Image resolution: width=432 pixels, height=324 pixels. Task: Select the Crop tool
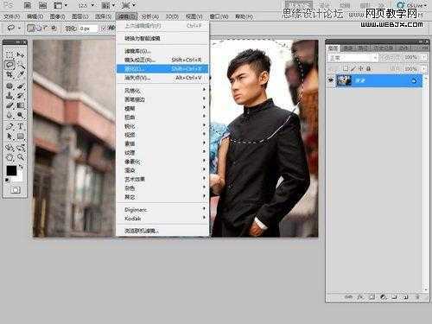click(x=10, y=74)
